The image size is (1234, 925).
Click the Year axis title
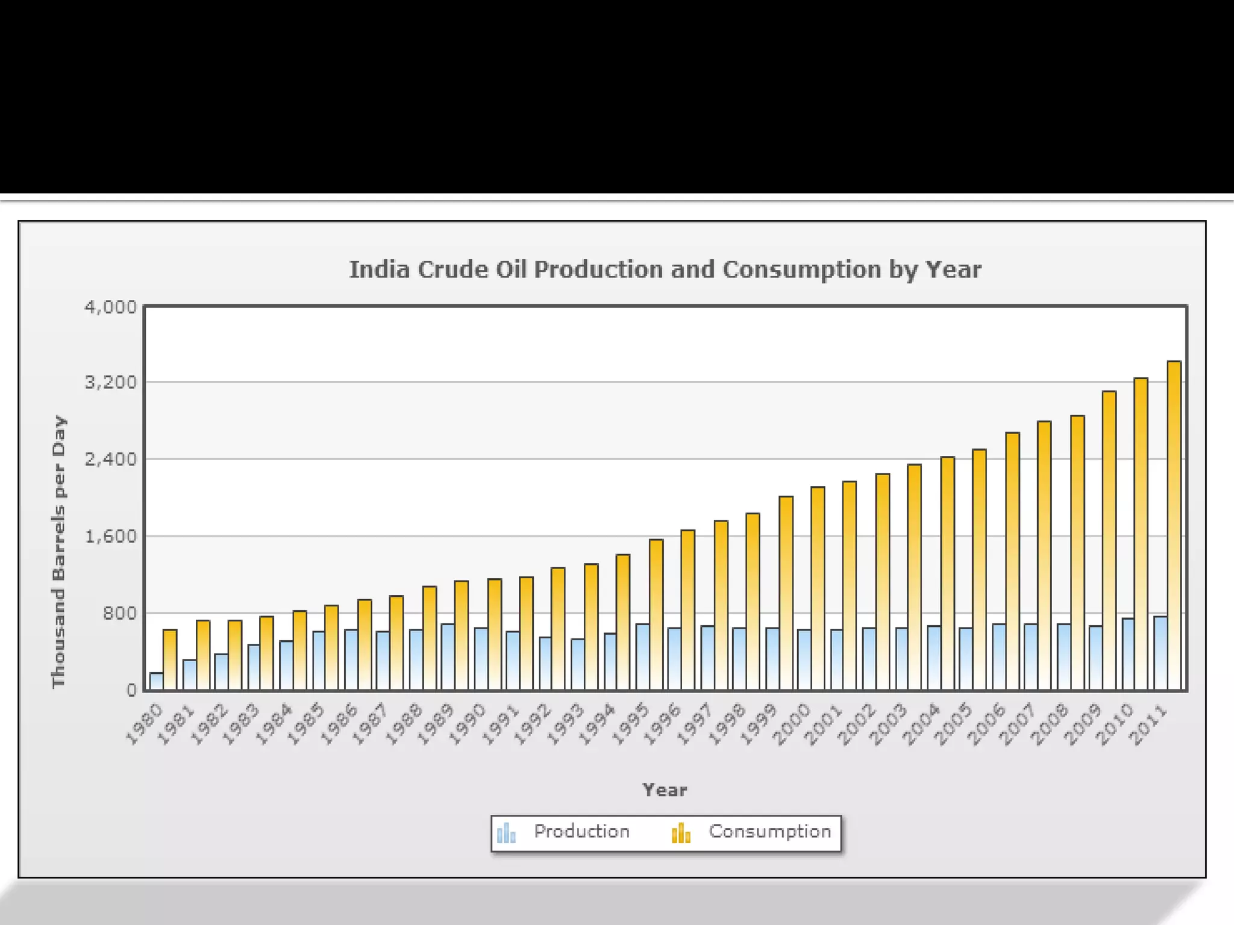pyautogui.click(x=665, y=790)
